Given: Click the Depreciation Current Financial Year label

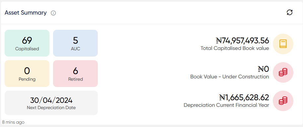Looking at the screenshot, I should click(226, 105).
